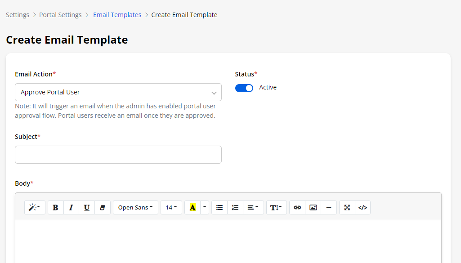
Task: Apply italic formatting to body text
Action: [71, 207]
